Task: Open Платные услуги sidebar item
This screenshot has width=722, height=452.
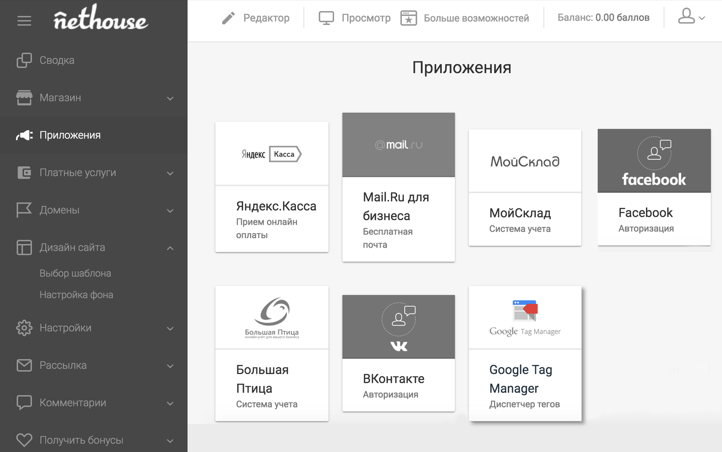Action: point(77,173)
